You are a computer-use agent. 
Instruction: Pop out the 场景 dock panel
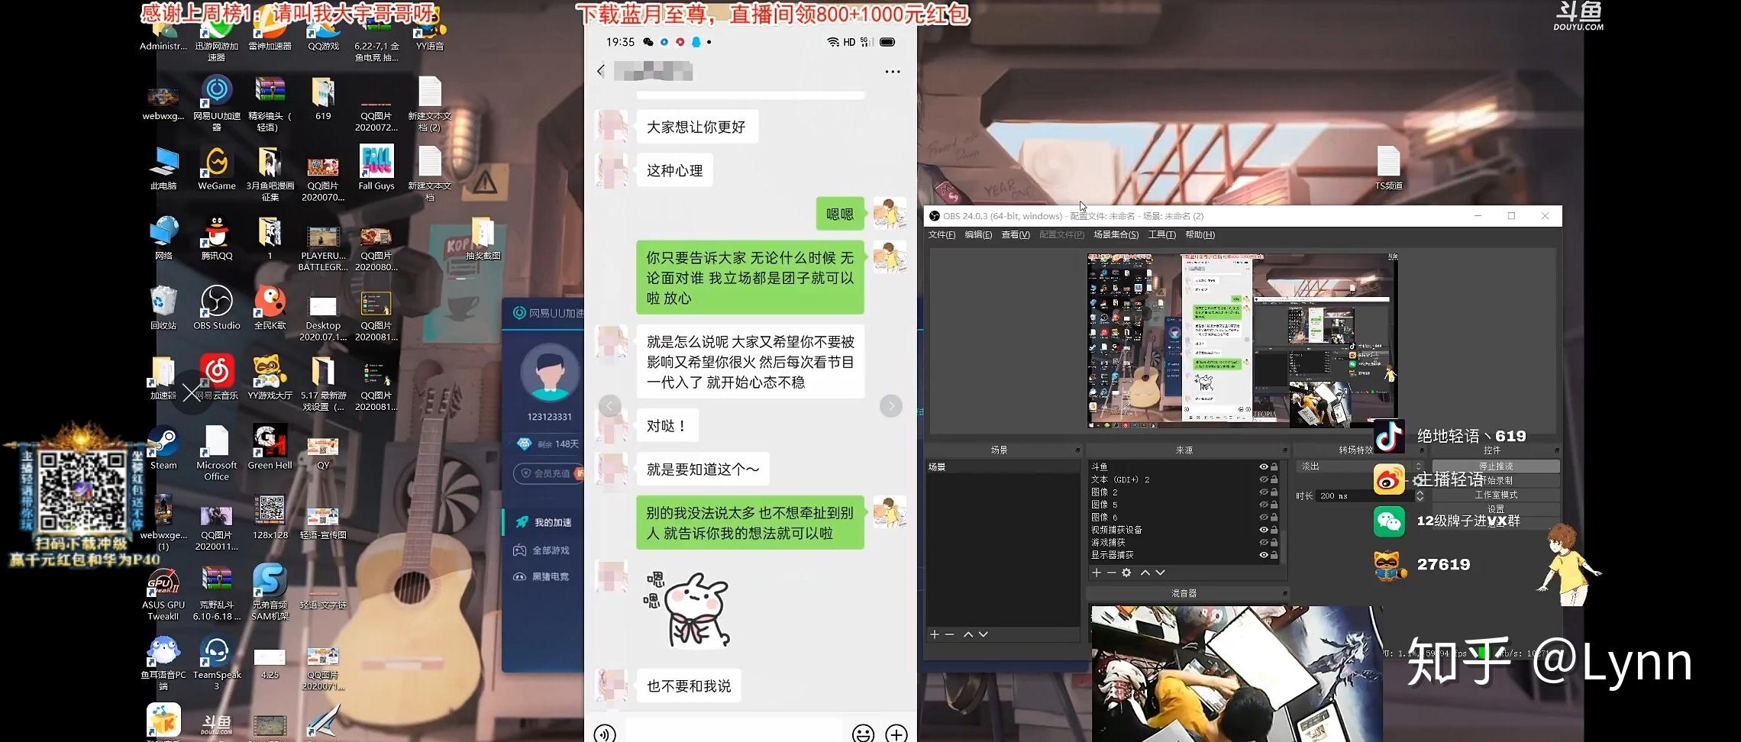[x=1077, y=450]
